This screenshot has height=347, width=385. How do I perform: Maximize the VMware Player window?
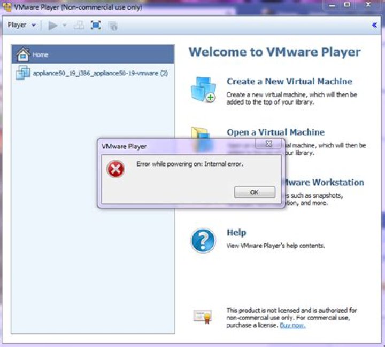point(347,5)
